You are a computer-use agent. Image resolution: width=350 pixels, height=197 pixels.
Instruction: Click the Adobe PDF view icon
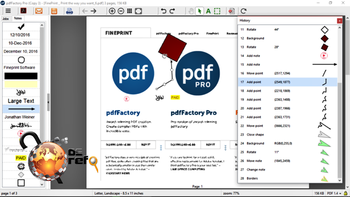(23, 11)
